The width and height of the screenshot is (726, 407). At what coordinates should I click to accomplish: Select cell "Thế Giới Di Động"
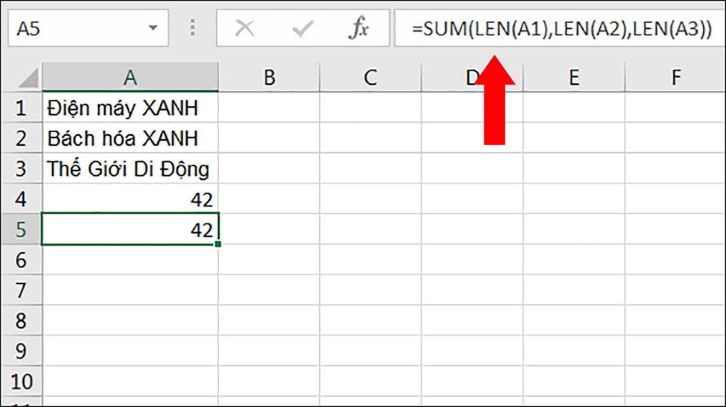point(130,168)
